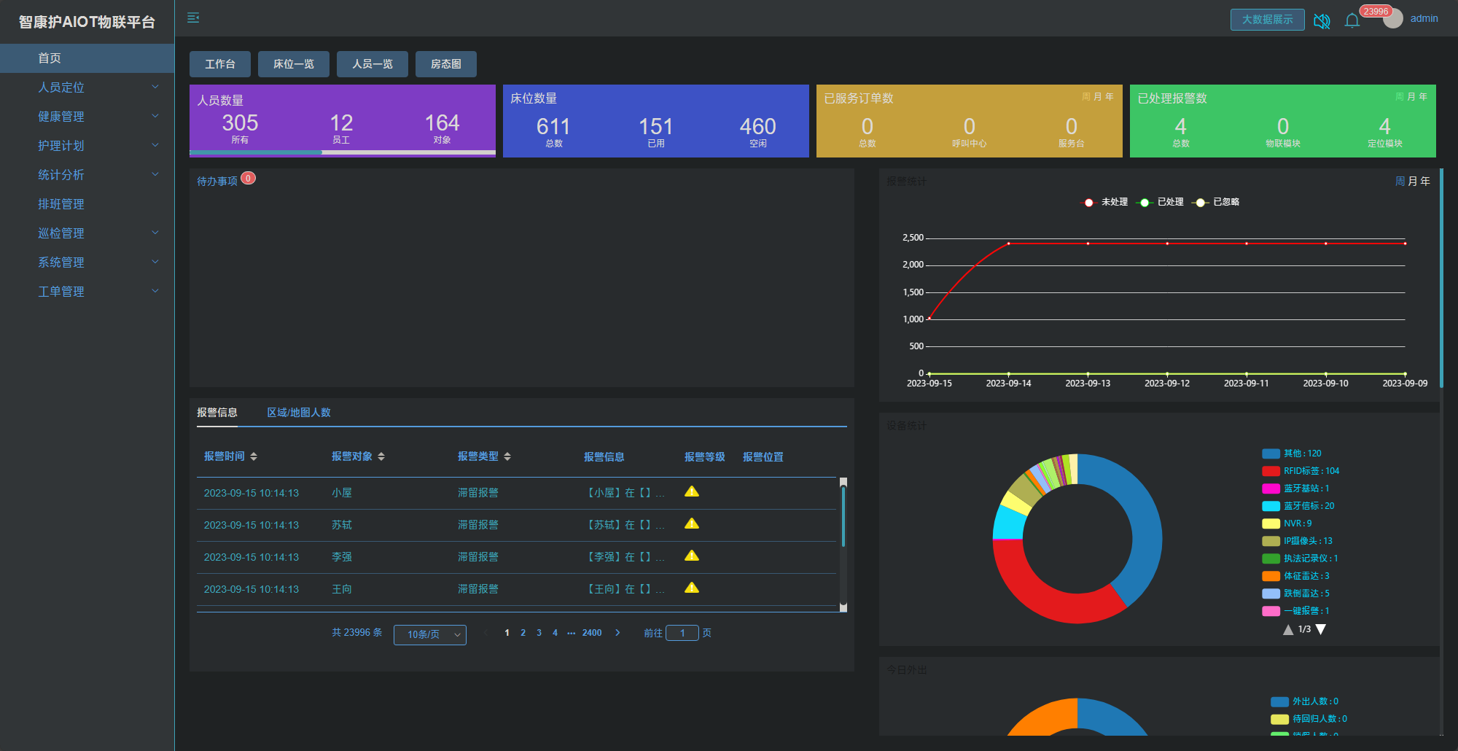Switch to 区域/地图人数 tab
The width and height of the screenshot is (1458, 751).
click(299, 413)
